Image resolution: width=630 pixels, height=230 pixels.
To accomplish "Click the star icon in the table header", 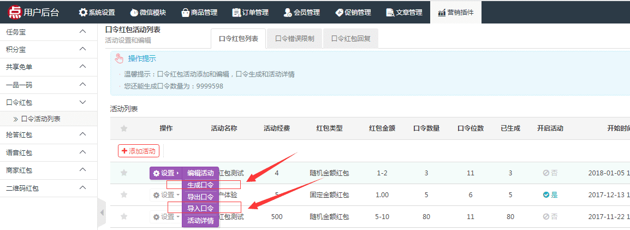I will coord(124,128).
